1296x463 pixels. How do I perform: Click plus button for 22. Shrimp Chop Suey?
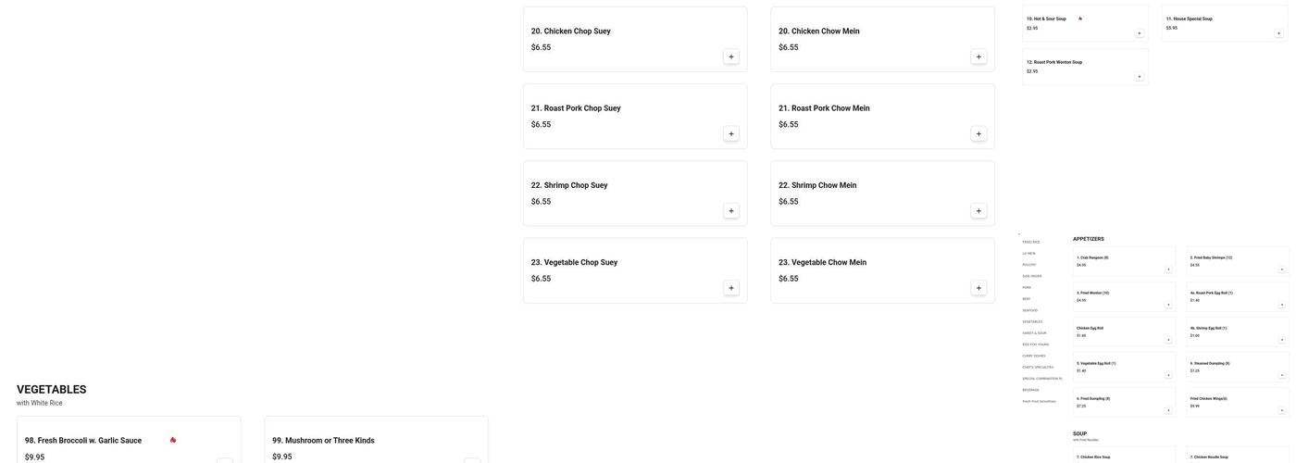click(730, 211)
